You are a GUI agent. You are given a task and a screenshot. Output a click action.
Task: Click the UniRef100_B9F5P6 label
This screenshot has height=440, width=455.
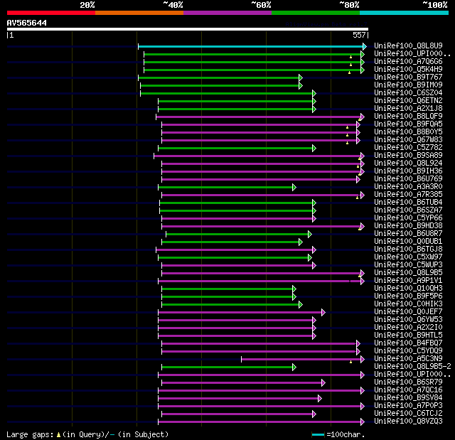(x=408, y=296)
